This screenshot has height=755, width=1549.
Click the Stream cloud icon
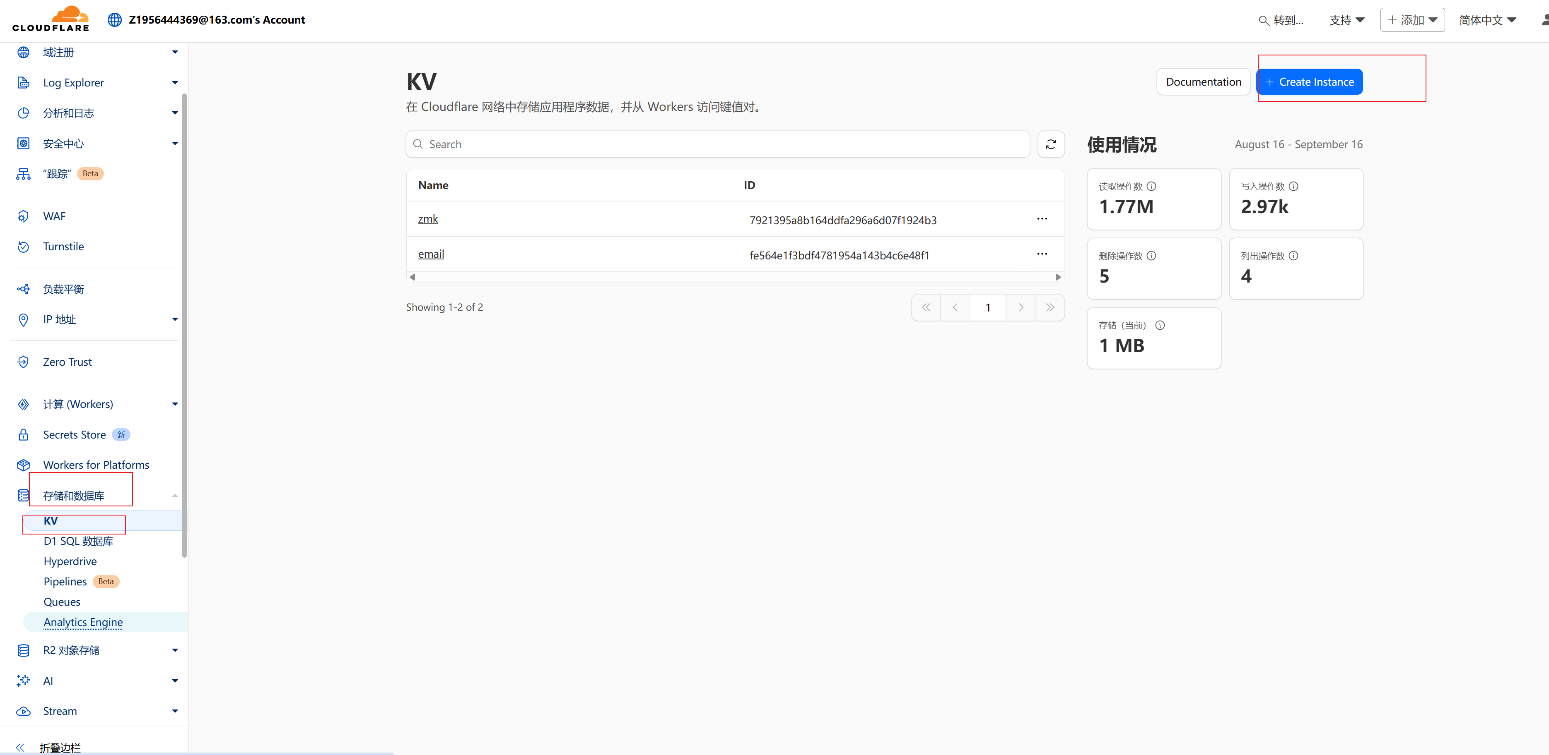24,711
